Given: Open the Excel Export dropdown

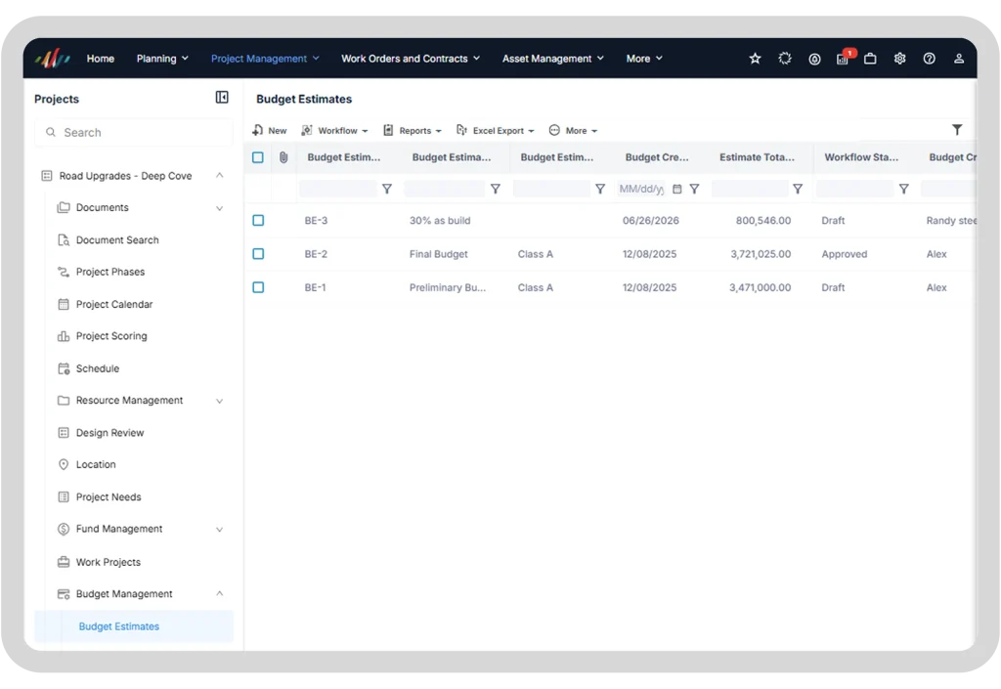Looking at the screenshot, I should pos(496,130).
